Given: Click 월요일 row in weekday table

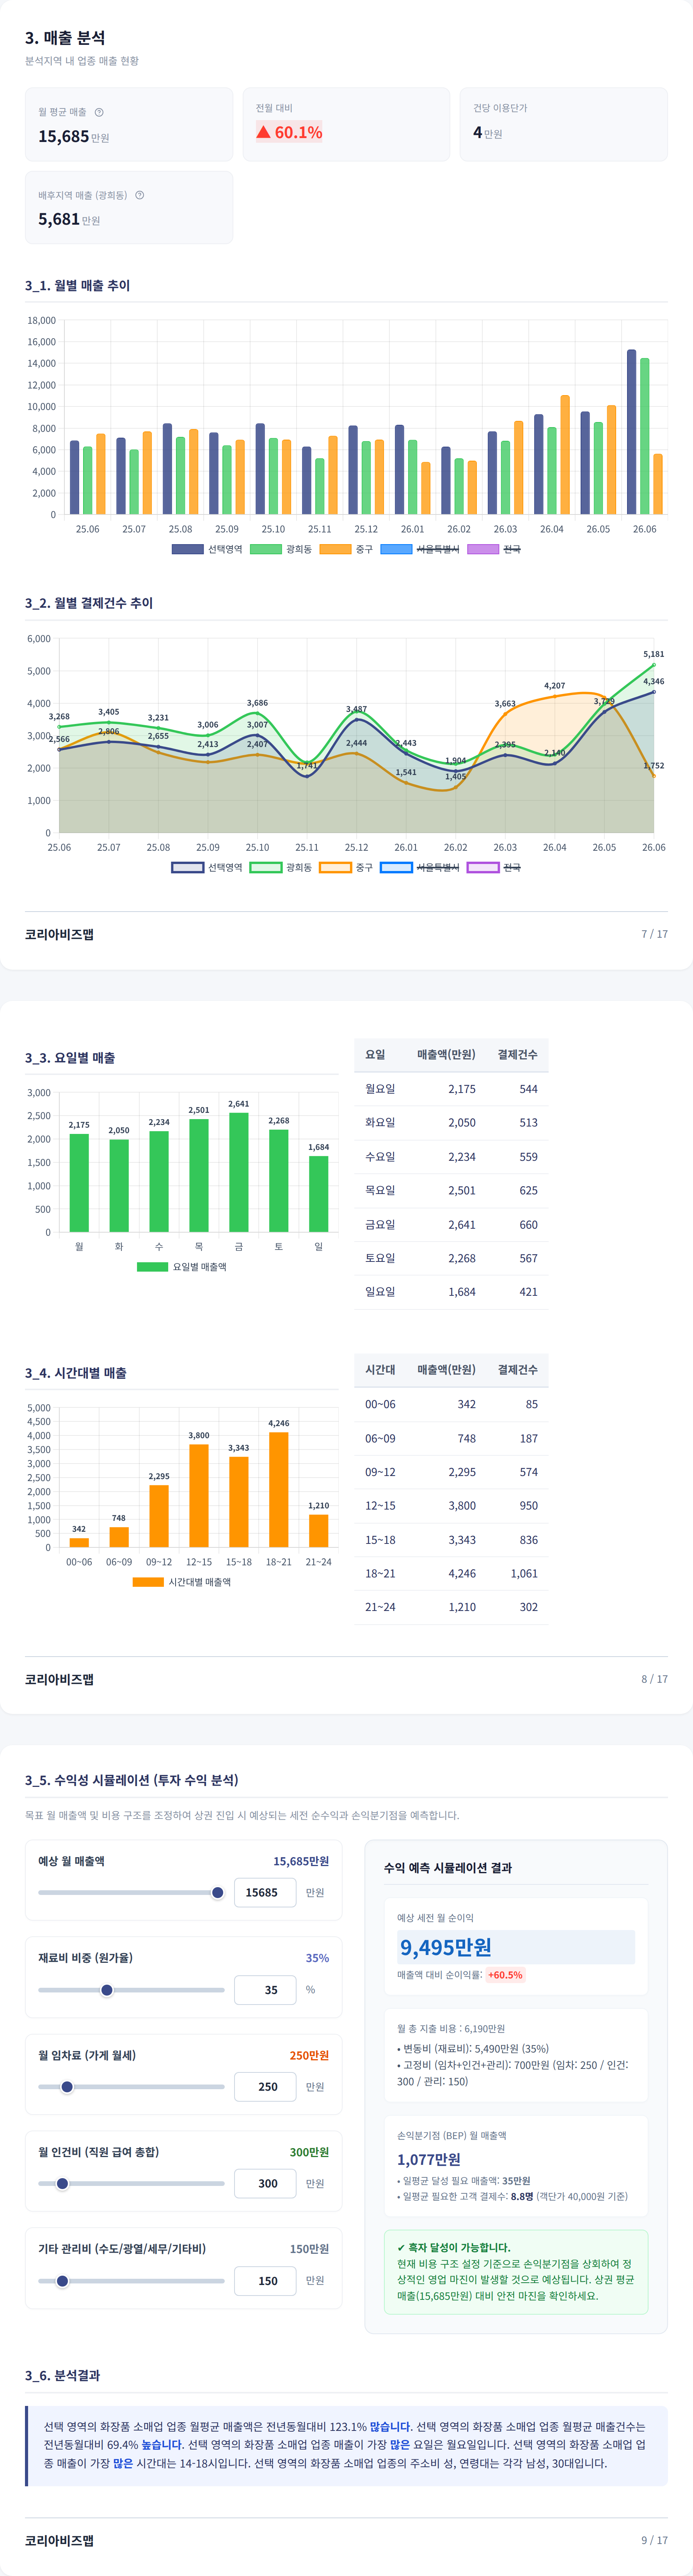Looking at the screenshot, I should coord(451,1089).
